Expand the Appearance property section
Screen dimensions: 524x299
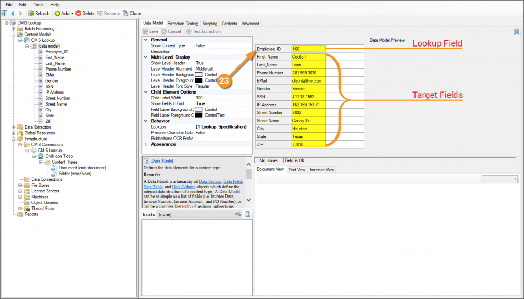point(146,144)
